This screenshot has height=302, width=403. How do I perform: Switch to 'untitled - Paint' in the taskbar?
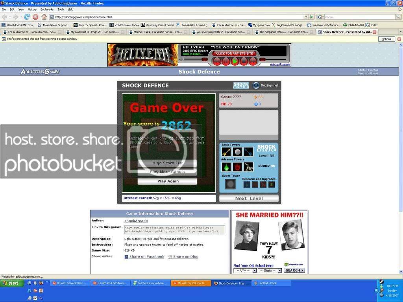(x=271, y=283)
